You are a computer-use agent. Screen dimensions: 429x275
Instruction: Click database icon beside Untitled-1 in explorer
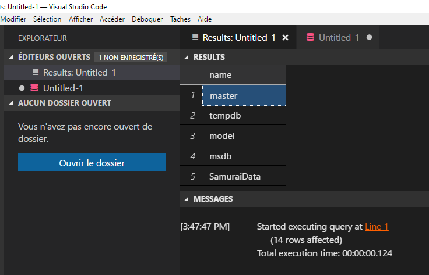(34, 88)
